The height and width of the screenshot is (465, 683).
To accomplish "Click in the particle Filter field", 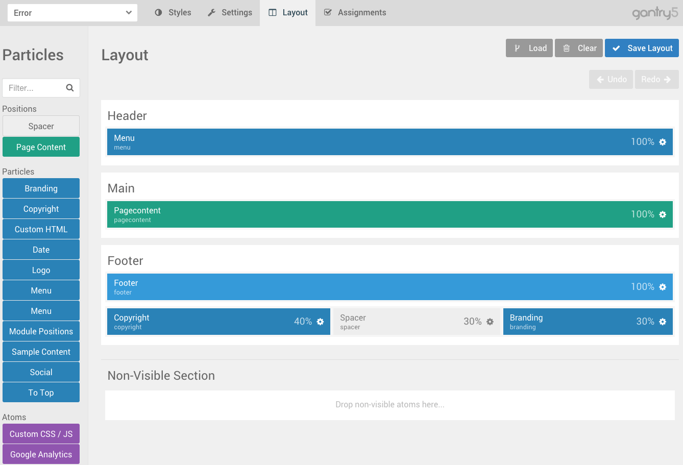I will (35, 88).
